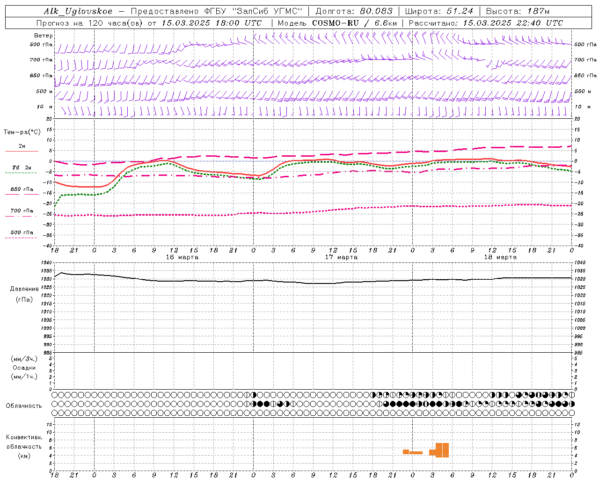Click the station name Alk_Uglovskoe
The image size is (599, 479).
[x=78, y=11]
